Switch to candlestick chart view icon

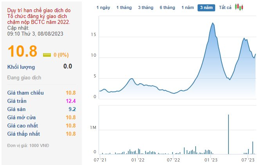[239, 7]
